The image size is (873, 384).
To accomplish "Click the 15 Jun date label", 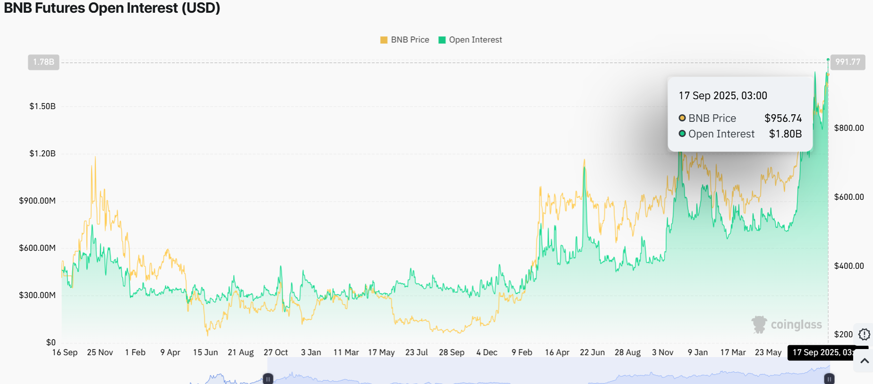I will coord(205,352).
